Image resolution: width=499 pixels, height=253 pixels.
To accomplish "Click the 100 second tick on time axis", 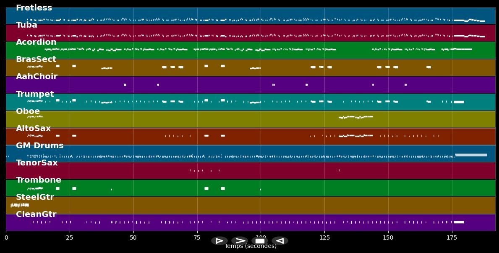I will coord(261,238).
